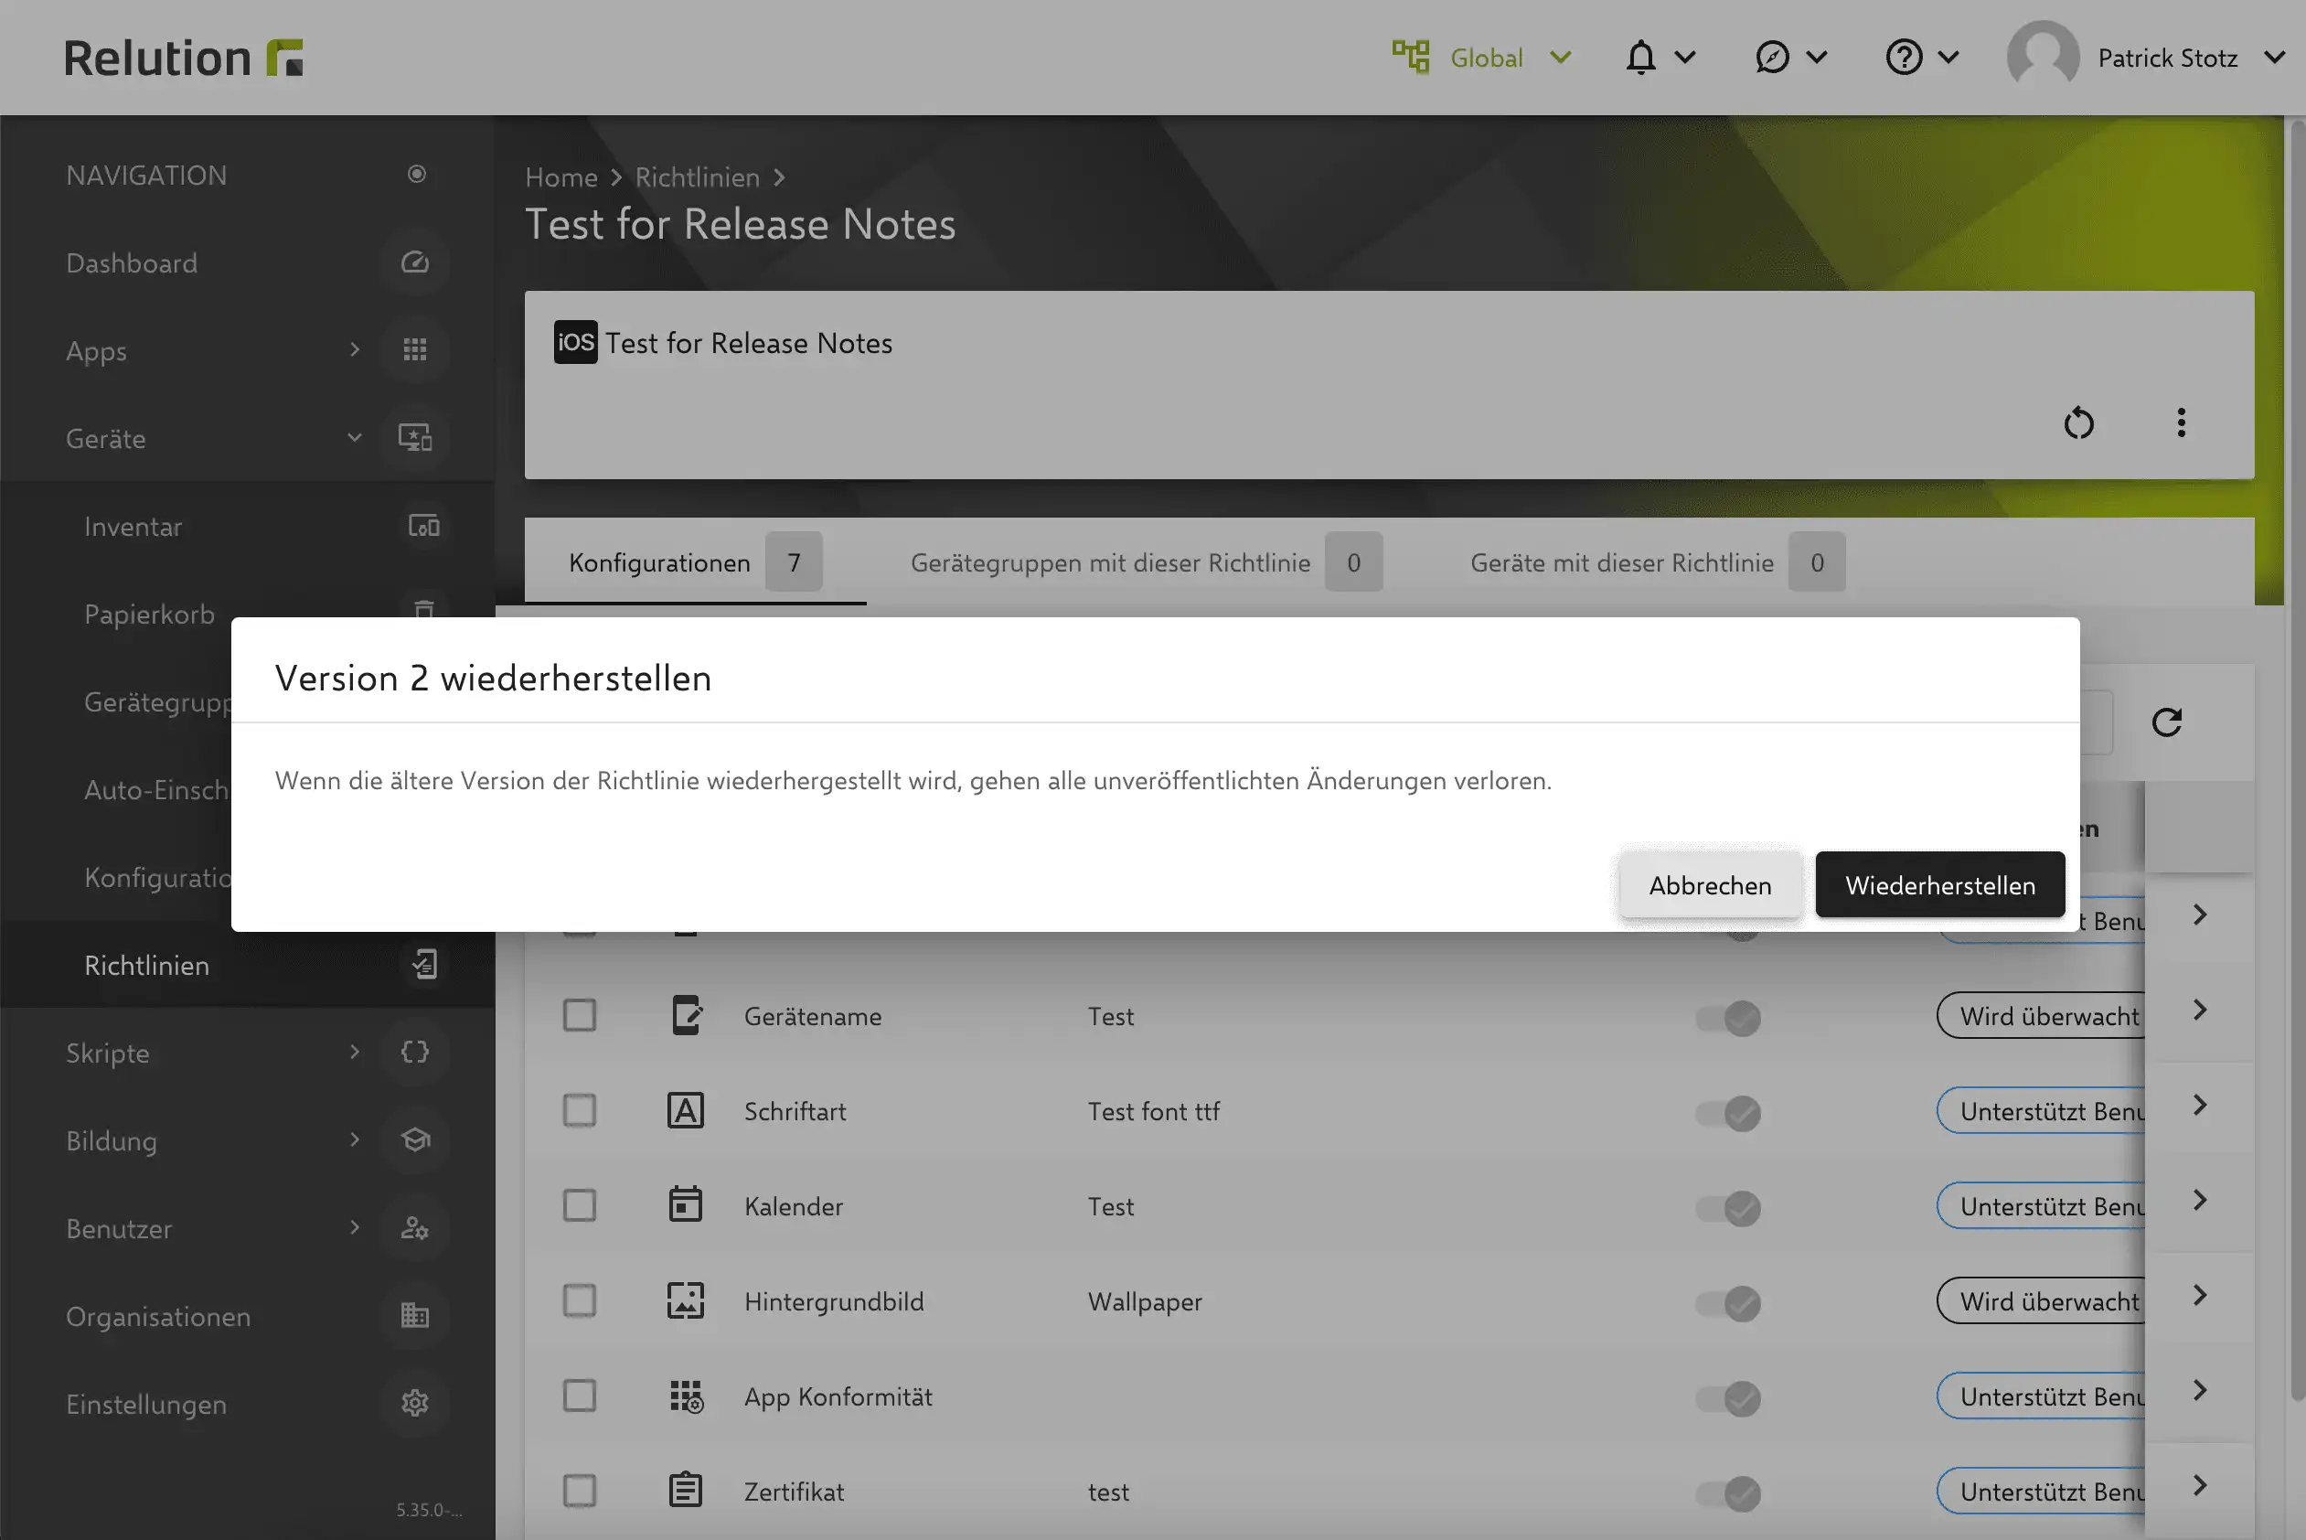Expand the Skripte navigation chevron
The width and height of the screenshot is (2306, 1540).
click(x=355, y=1052)
